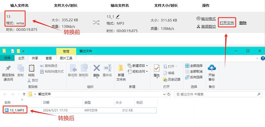The height and width of the screenshot is (127, 265).
Task: Click 反向选择 in the ribbon
Action: coord(194,77)
